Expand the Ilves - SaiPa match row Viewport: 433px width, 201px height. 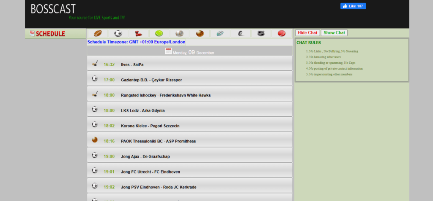click(189, 64)
